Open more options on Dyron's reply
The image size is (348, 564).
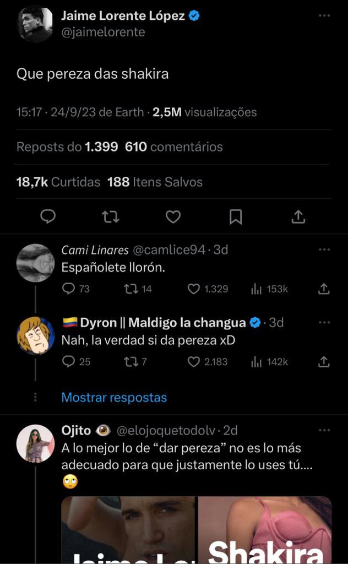point(324,322)
